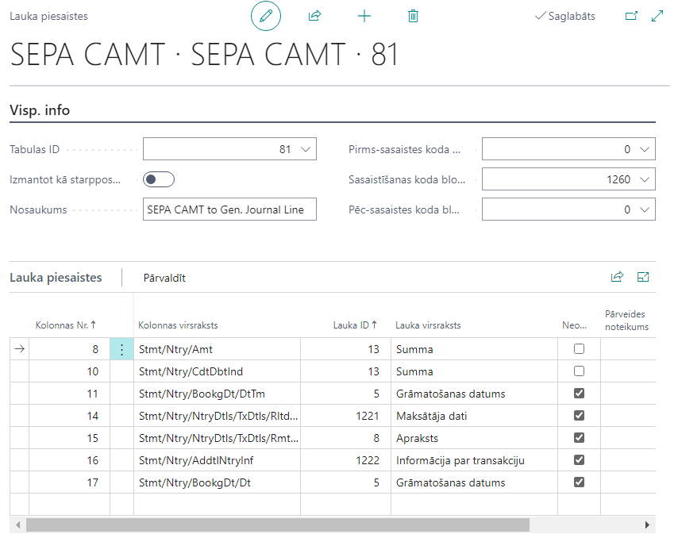Check the box for Stmt/Ntry/CdtDbtInd row
Image resolution: width=678 pixels, height=538 pixels.
coord(579,371)
